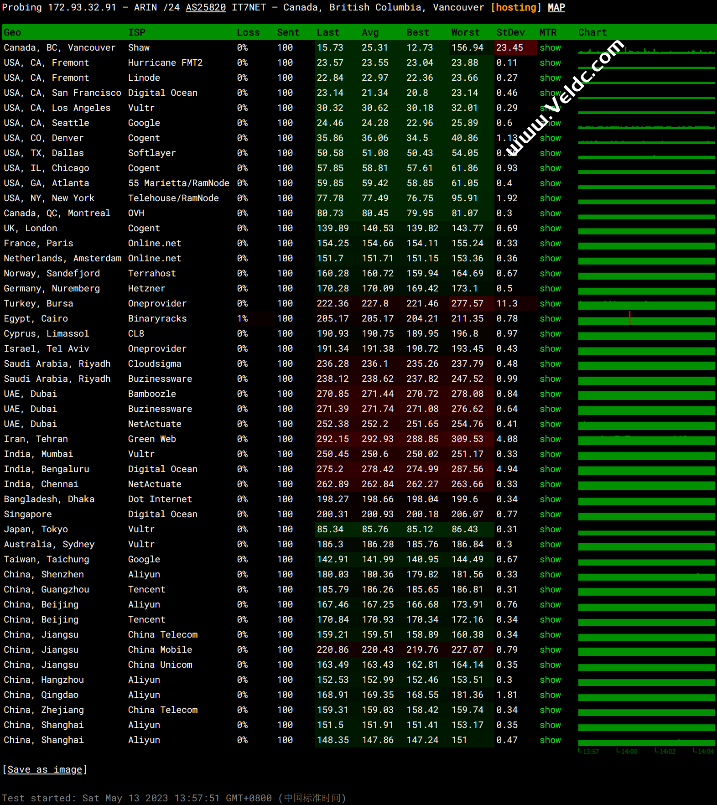The height and width of the screenshot is (805, 717).
Task: Show MTR for Taiwan, Taichung
Action: click(x=550, y=559)
